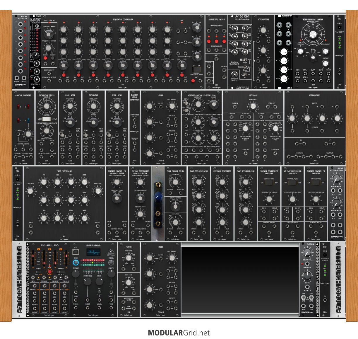Toggle the 921A semitone/octave switch
This screenshot has width=358, height=339.
click(x=47, y=119)
